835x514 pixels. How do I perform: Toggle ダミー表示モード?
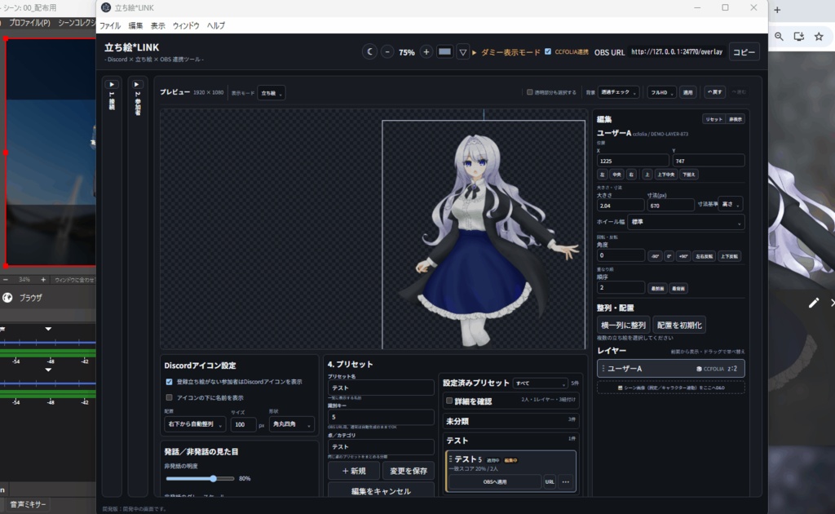click(x=506, y=52)
